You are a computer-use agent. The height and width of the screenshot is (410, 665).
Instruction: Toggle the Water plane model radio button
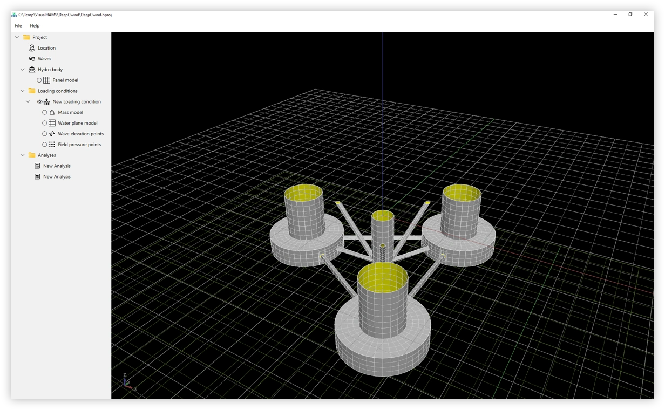(45, 123)
